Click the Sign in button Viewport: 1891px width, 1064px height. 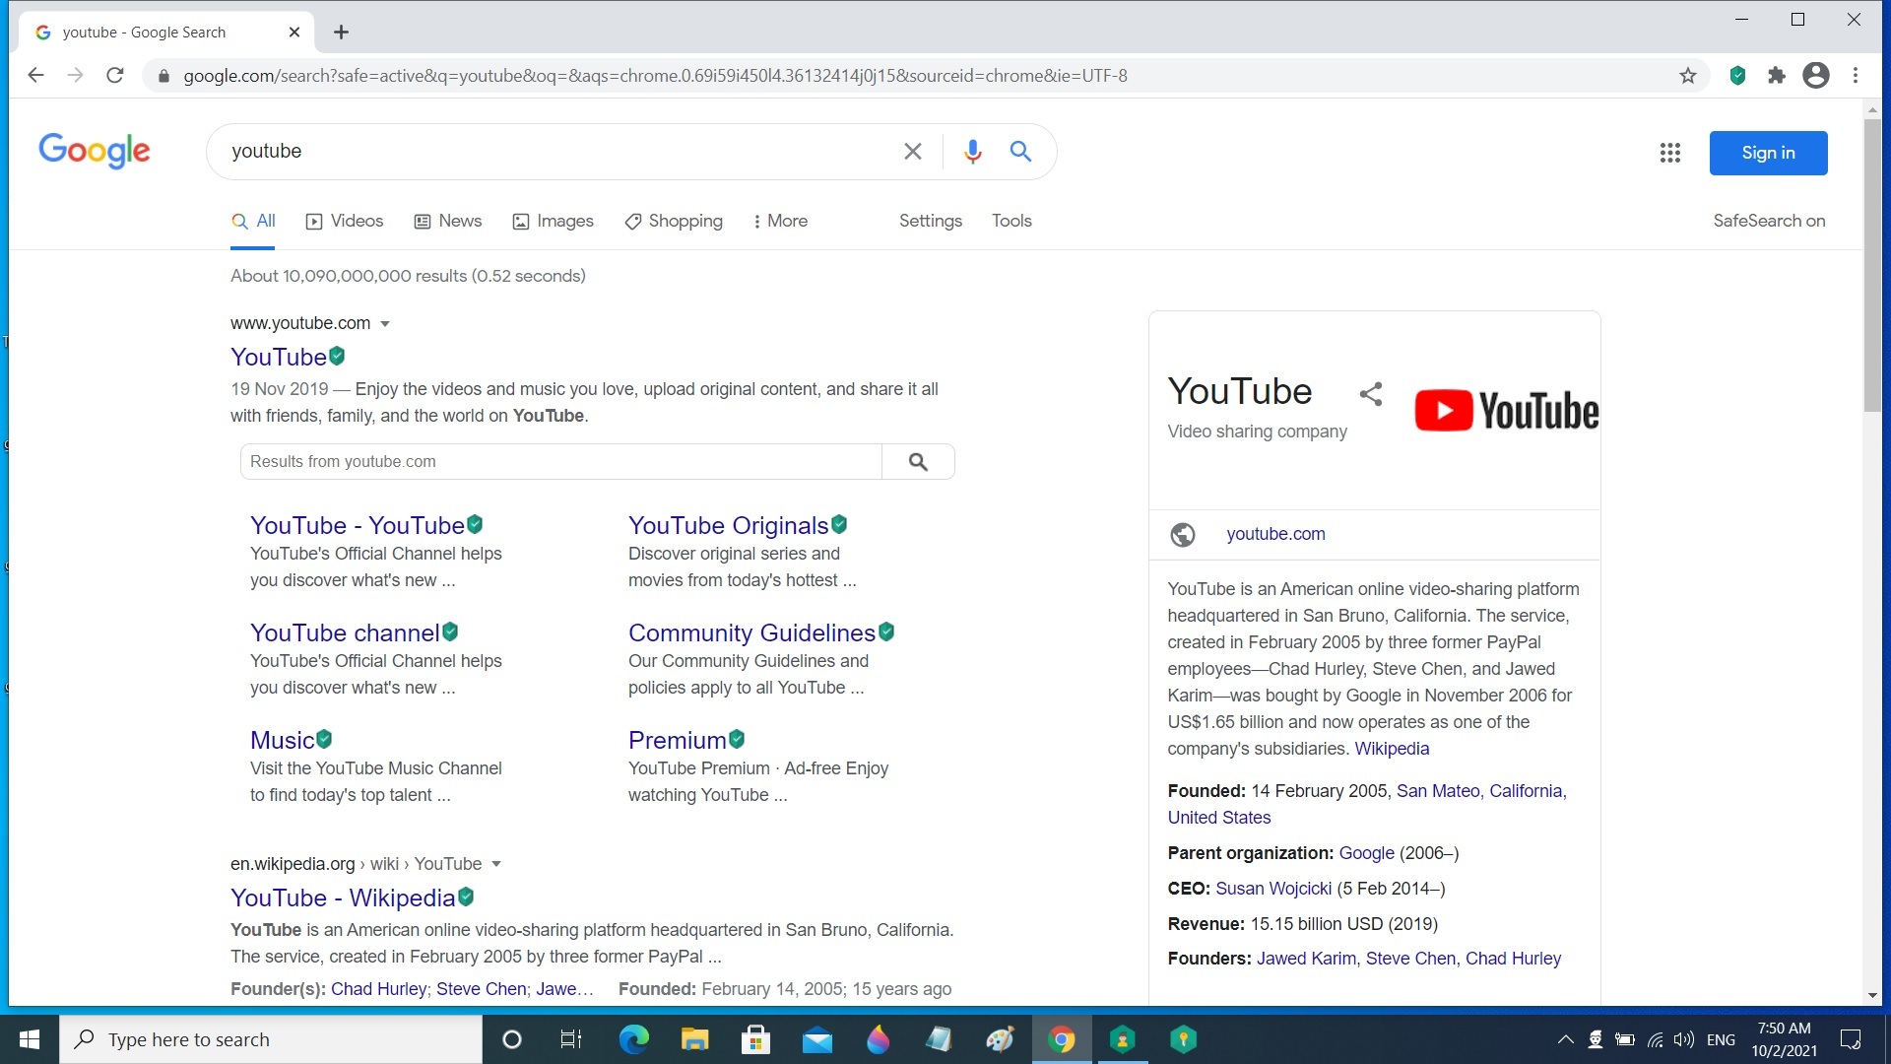click(x=1768, y=153)
